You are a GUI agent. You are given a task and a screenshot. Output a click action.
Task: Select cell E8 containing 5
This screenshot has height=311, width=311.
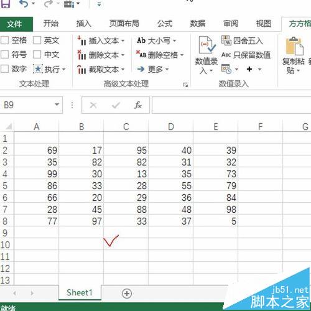click(216, 221)
